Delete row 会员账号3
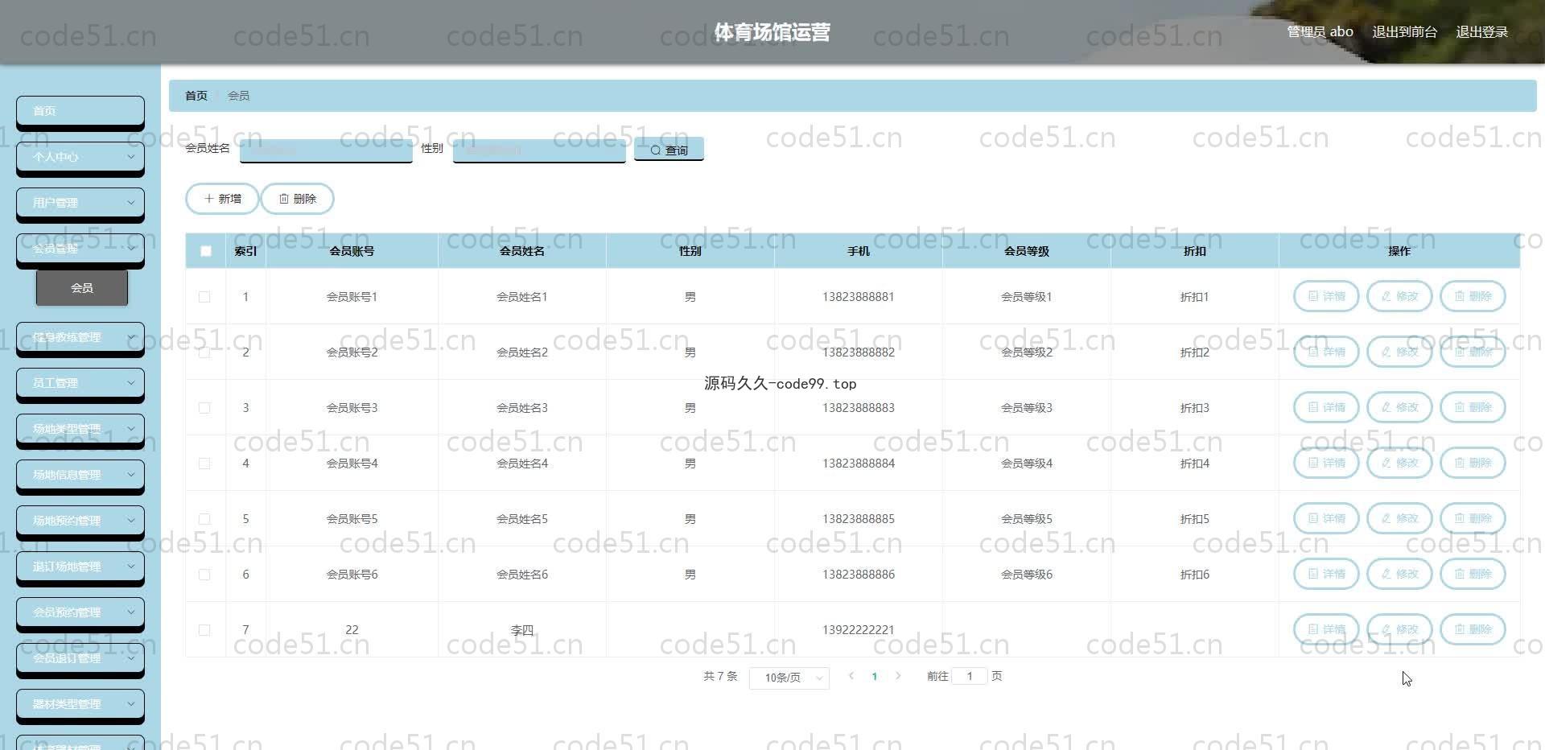This screenshot has width=1545, height=750. [x=1473, y=407]
